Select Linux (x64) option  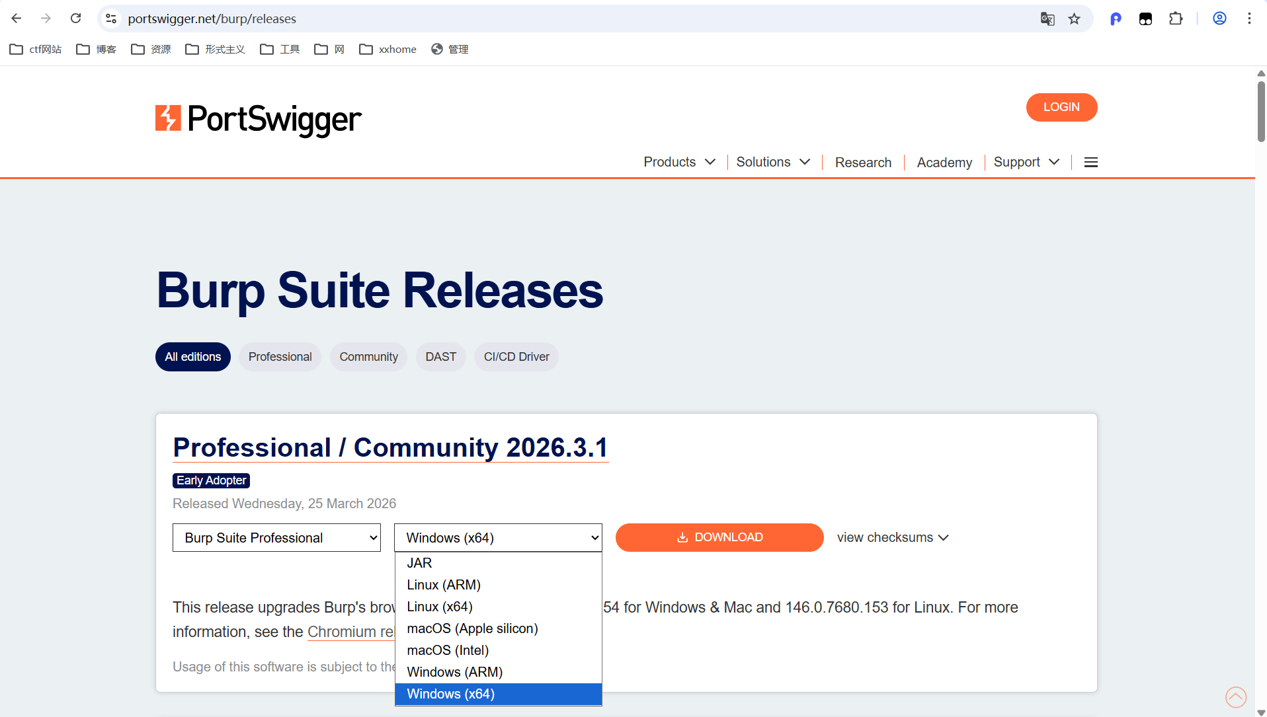click(499, 607)
